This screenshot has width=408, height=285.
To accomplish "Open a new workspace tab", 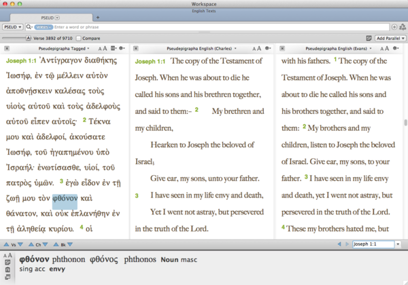I will pyautogui.click(x=97, y=16).
